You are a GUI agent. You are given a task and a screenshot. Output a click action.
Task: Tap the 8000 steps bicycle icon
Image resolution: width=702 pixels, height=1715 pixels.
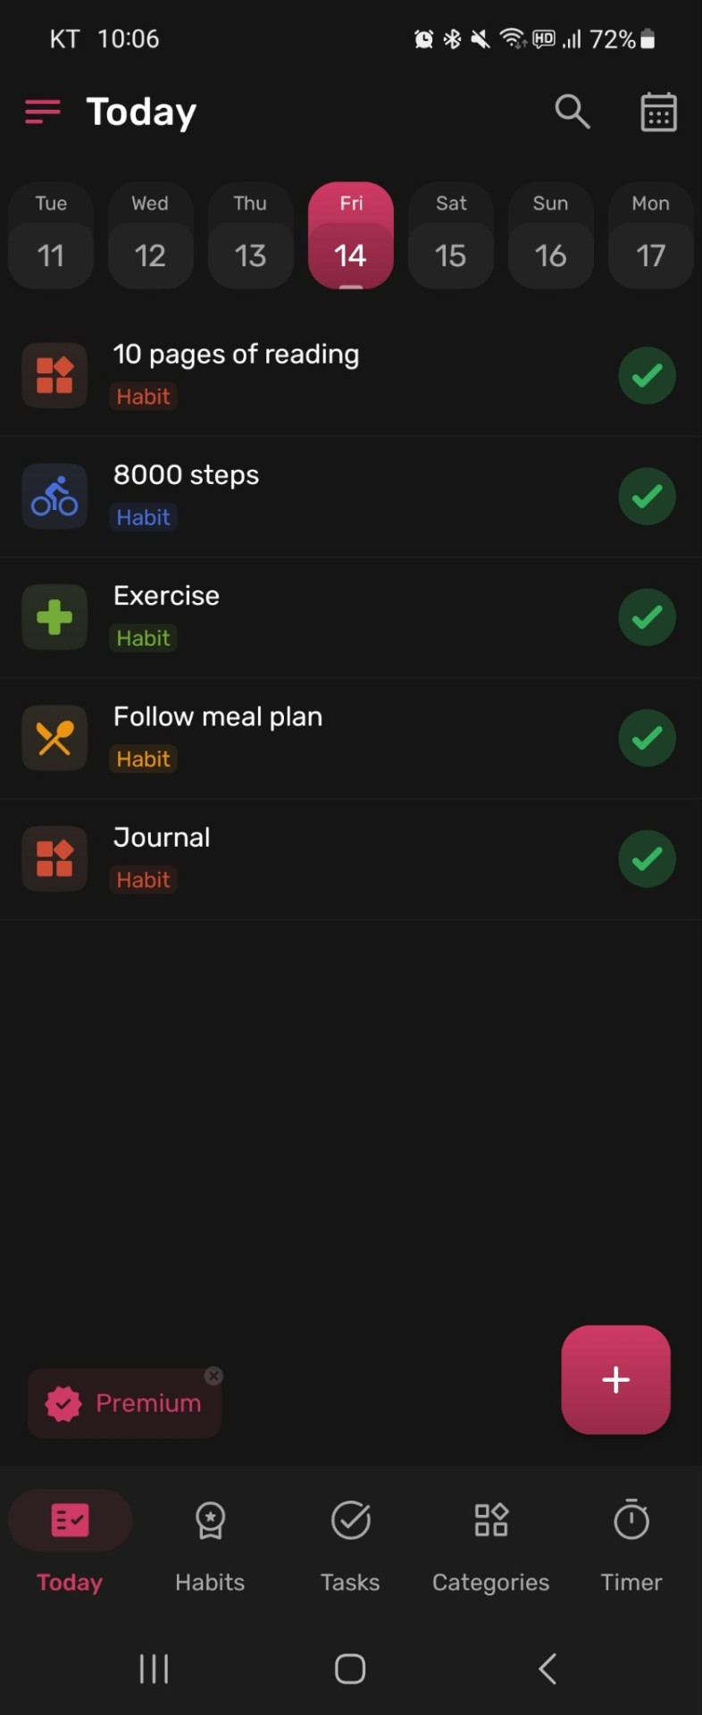[x=54, y=497]
